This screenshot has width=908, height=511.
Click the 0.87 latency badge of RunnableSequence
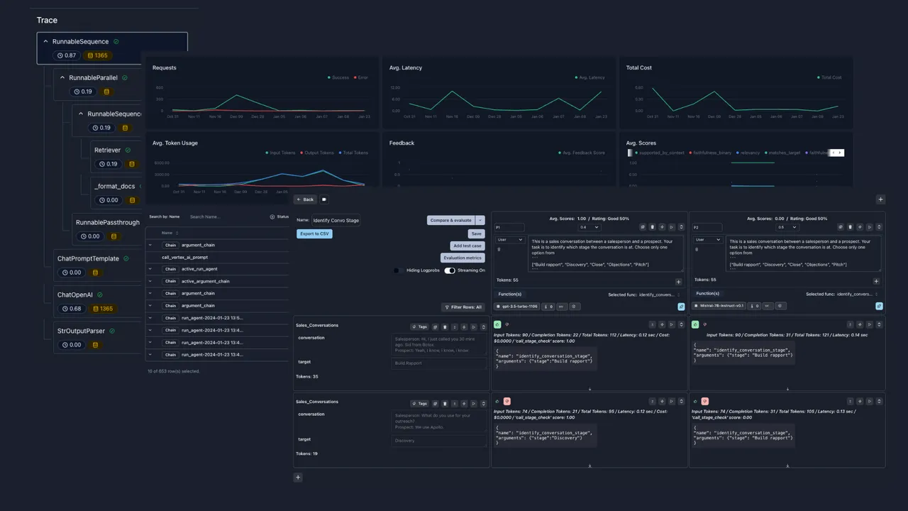click(66, 55)
